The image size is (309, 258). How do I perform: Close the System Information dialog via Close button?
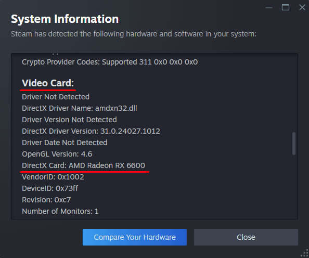(246, 237)
